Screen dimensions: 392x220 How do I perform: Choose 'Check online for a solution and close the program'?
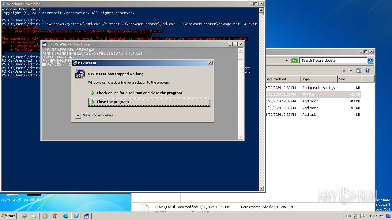139,93
